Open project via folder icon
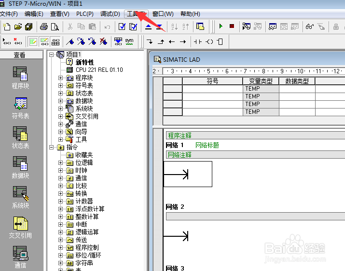345x271 pixels. point(18,27)
